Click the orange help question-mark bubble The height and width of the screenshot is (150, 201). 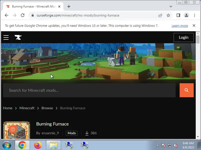tap(13, 129)
